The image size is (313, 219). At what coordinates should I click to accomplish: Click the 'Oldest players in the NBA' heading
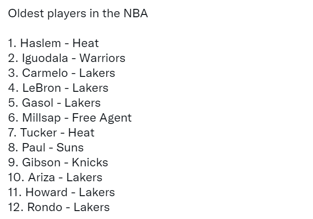[x=78, y=14]
